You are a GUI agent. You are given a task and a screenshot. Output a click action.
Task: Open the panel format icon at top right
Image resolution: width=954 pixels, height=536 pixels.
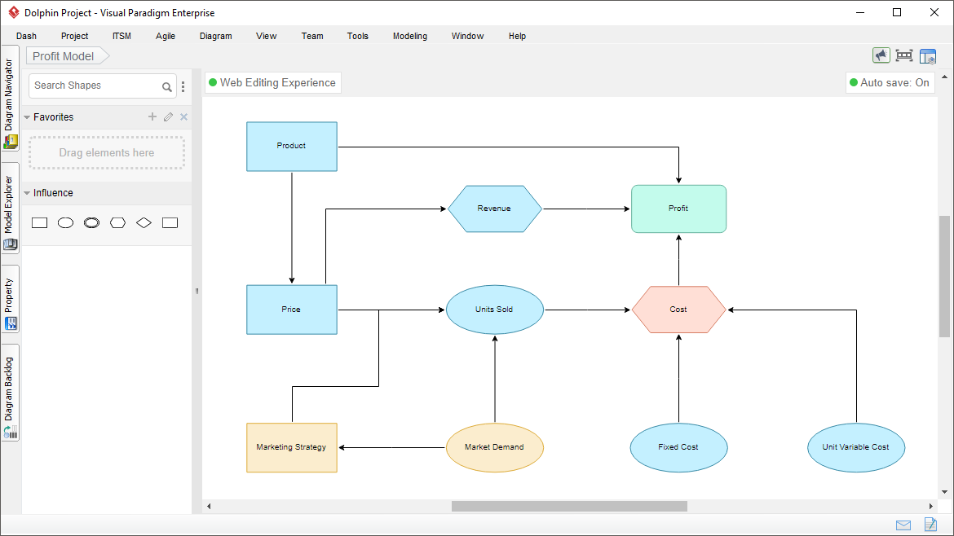[x=928, y=56]
